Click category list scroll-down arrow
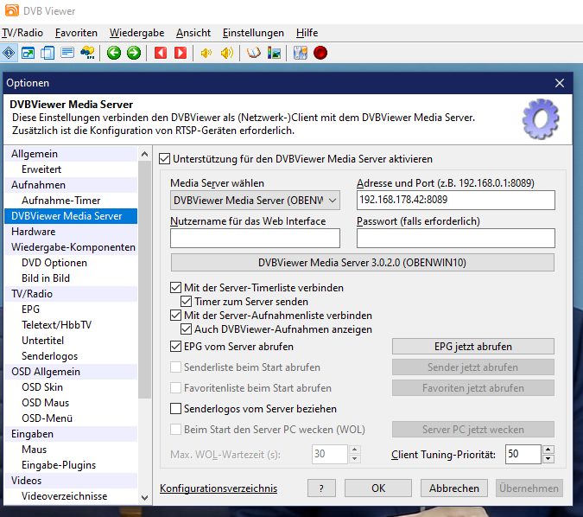The image size is (583, 517). [144, 498]
